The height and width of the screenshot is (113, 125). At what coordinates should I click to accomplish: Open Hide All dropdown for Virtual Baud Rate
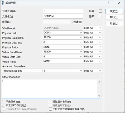click(x=93, y=52)
